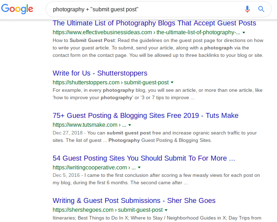Open 54 Guest Posting Sites result

click(x=144, y=158)
